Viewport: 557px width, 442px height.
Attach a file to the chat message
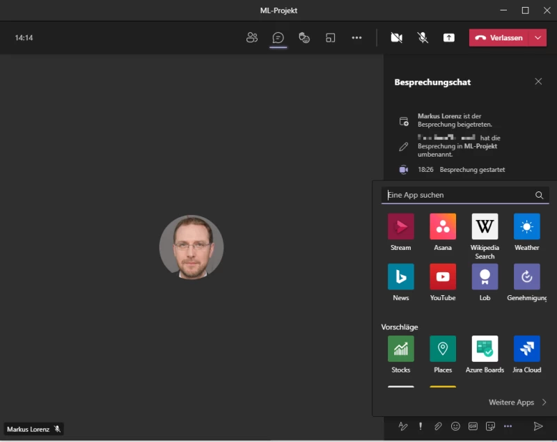[x=438, y=426]
